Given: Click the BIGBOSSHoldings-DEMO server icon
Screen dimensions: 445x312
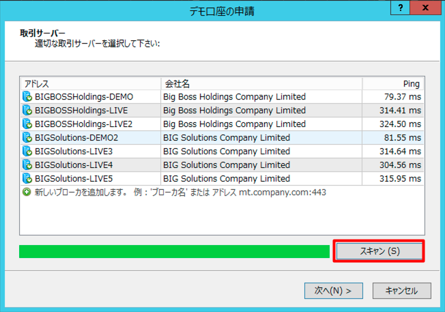Looking at the screenshot, I should tap(27, 97).
